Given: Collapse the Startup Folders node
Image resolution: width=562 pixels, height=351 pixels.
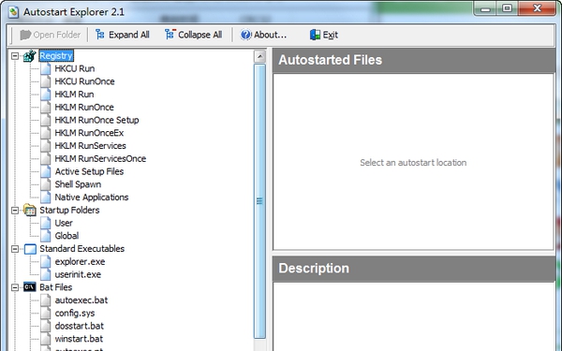Looking at the screenshot, I should tap(15, 210).
